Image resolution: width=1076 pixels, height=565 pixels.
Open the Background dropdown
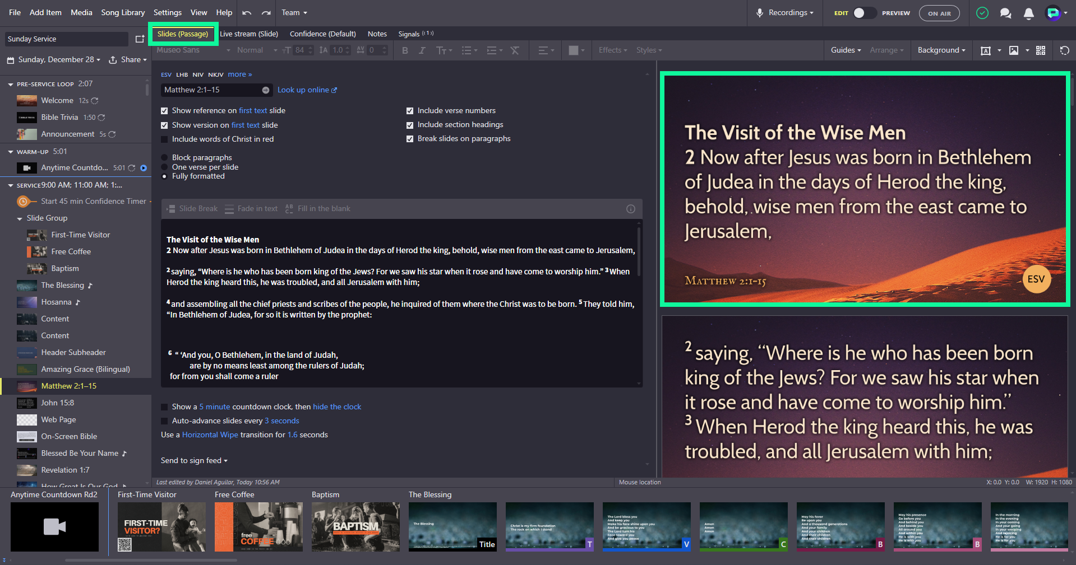tap(941, 50)
